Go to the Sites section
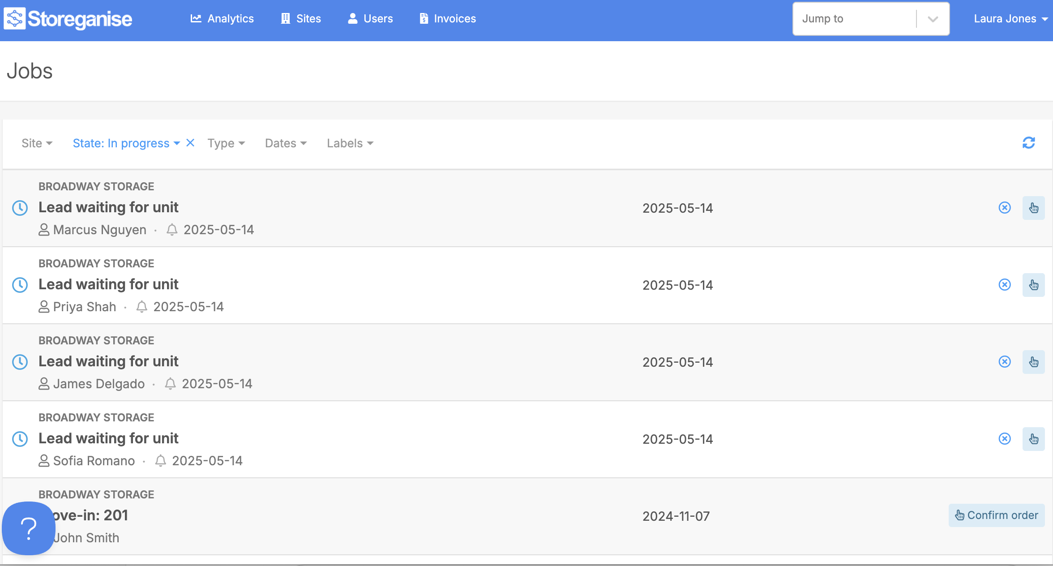The height and width of the screenshot is (566, 1053). coord(301,19)
